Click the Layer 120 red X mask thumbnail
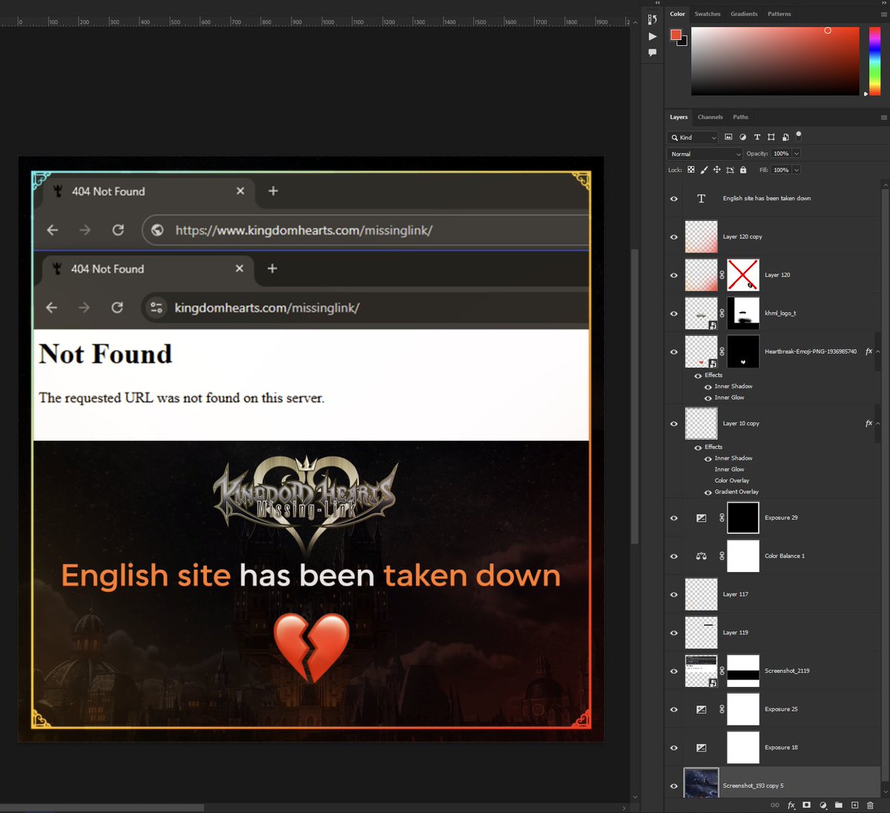The width and height of the screenshot is (890, 813). [743, 275]
